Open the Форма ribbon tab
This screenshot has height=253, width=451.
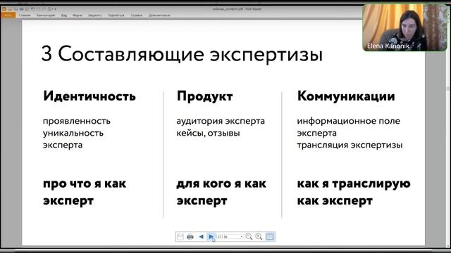pos(78,15)
